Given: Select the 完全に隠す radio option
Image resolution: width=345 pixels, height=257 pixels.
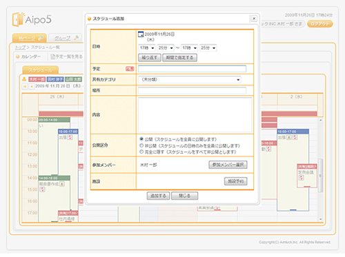Looking at the screenshot, I should pyautogui.click(x=141, y=152).
